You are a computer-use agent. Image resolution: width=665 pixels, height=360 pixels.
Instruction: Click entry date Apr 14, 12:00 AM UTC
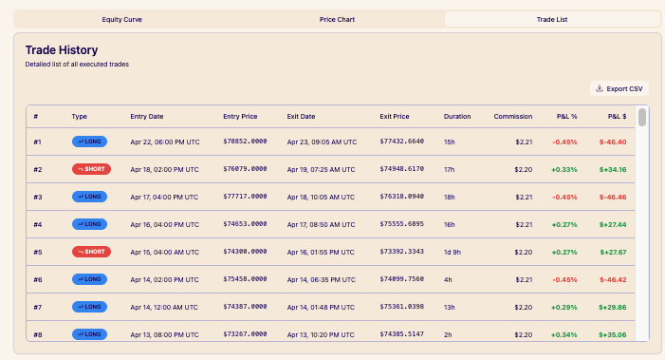164,308
